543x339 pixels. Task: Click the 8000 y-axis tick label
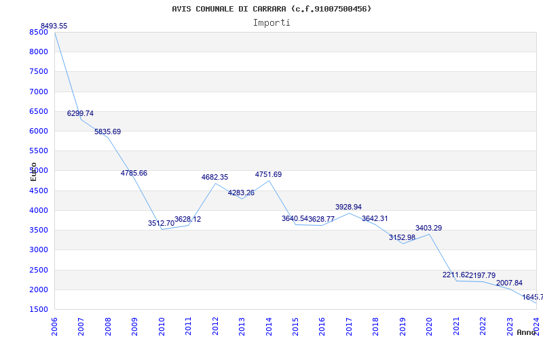click(39, 52)
